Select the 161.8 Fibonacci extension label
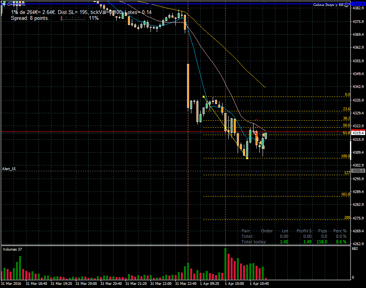This screenshot has width=366, height=288. coord(345,194)
